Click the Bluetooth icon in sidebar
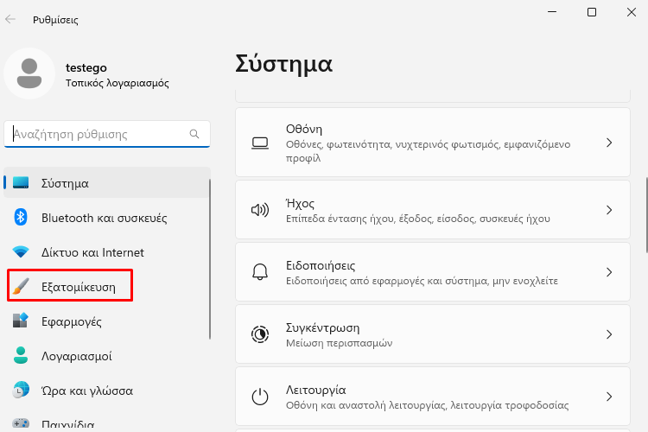 point(21,218)
